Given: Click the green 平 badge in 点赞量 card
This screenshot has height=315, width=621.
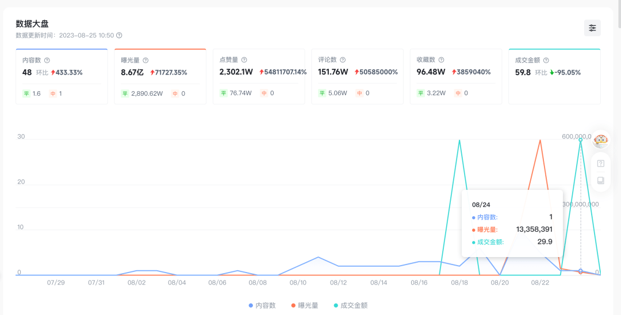Looking at the screenshot, I should point(223,94).
